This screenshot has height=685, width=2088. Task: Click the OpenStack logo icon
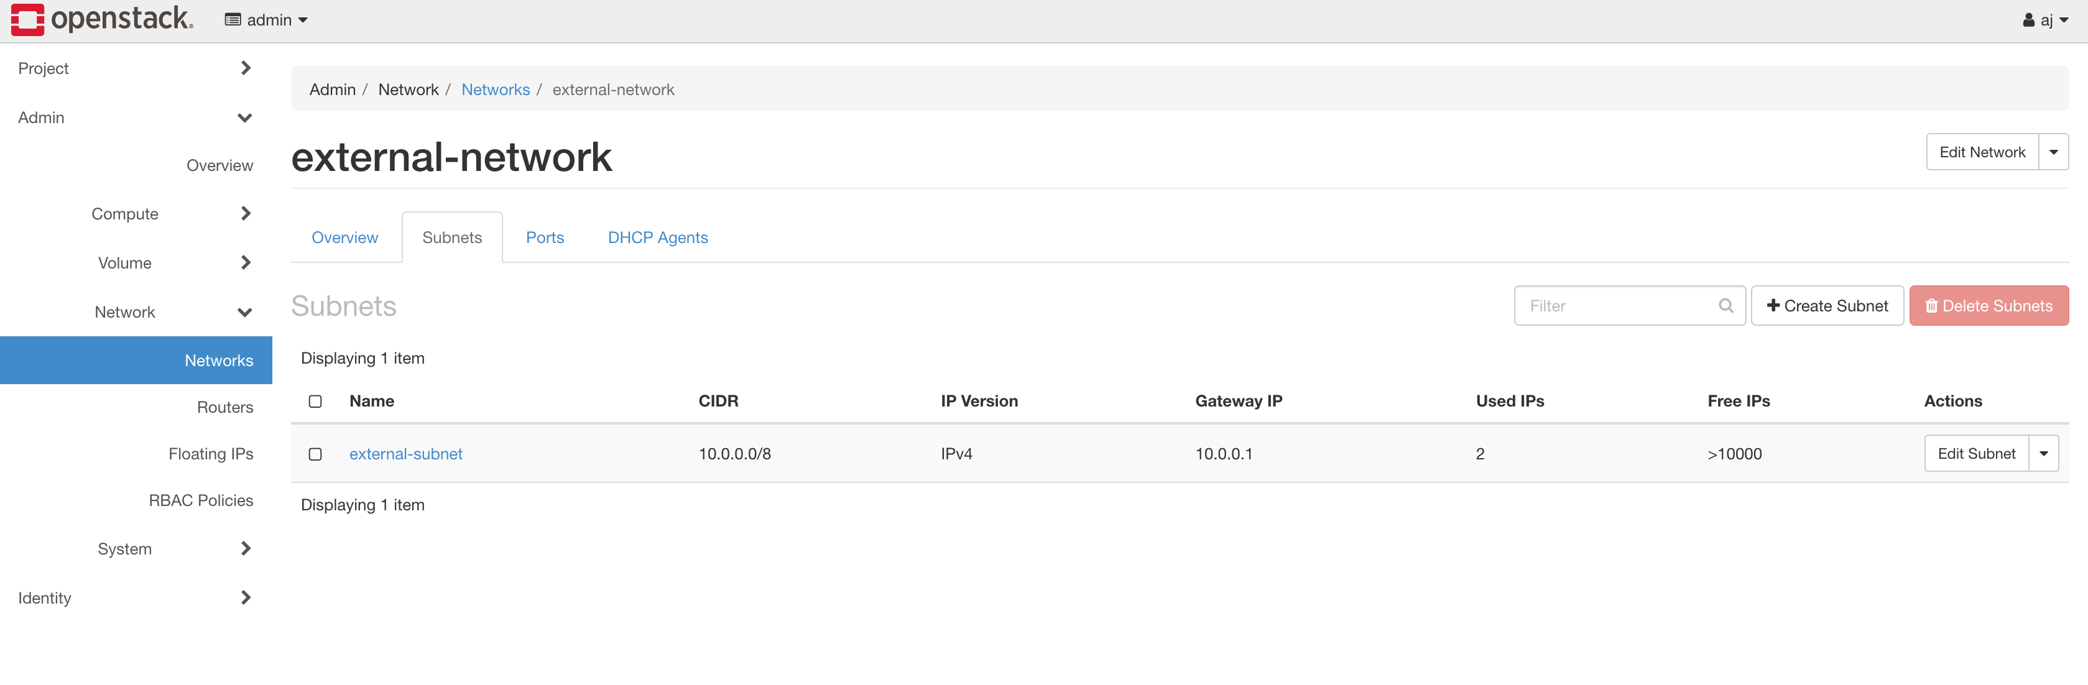pos(27,19)
